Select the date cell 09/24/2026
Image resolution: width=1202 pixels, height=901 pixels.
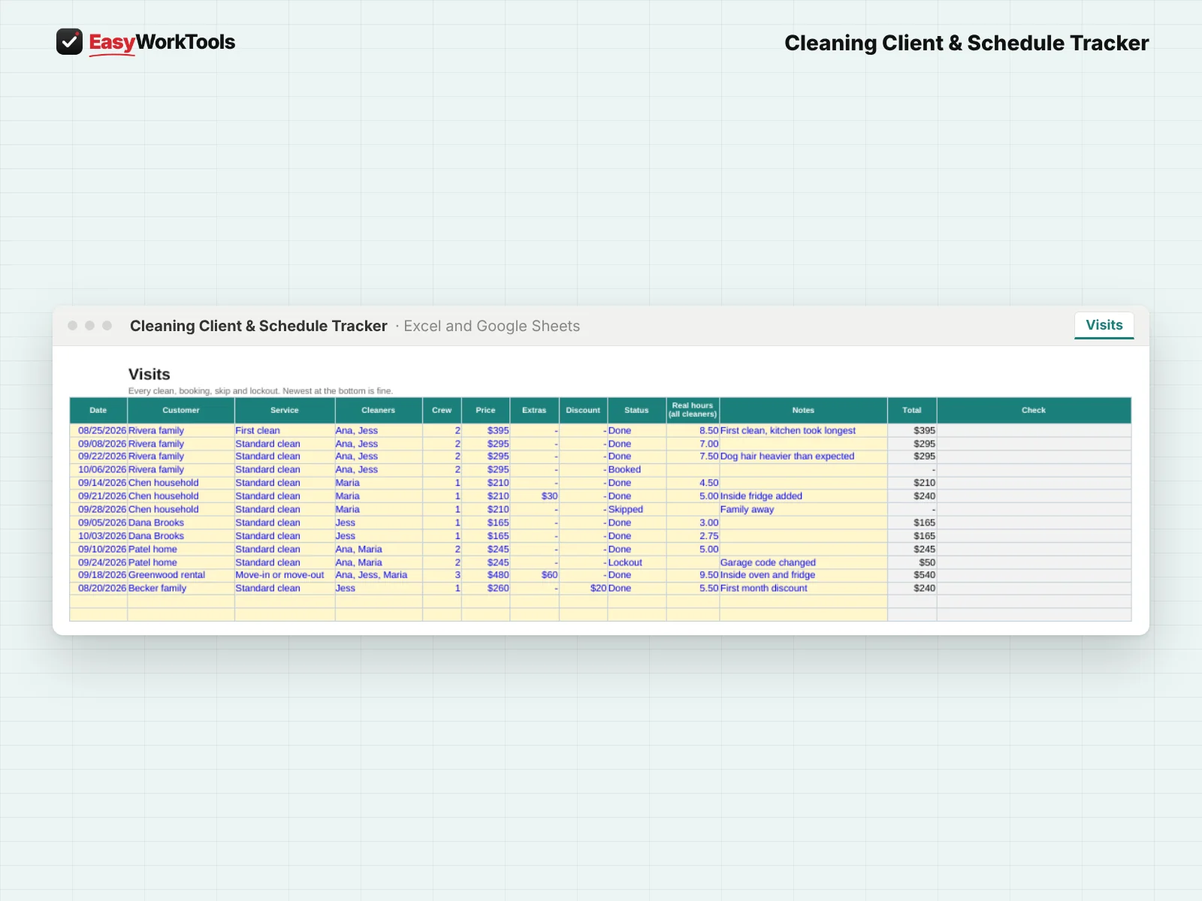[x=98, y=562]
